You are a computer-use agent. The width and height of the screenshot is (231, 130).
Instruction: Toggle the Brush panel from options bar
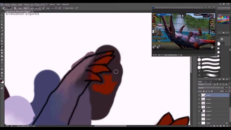[x=15, y=8]
